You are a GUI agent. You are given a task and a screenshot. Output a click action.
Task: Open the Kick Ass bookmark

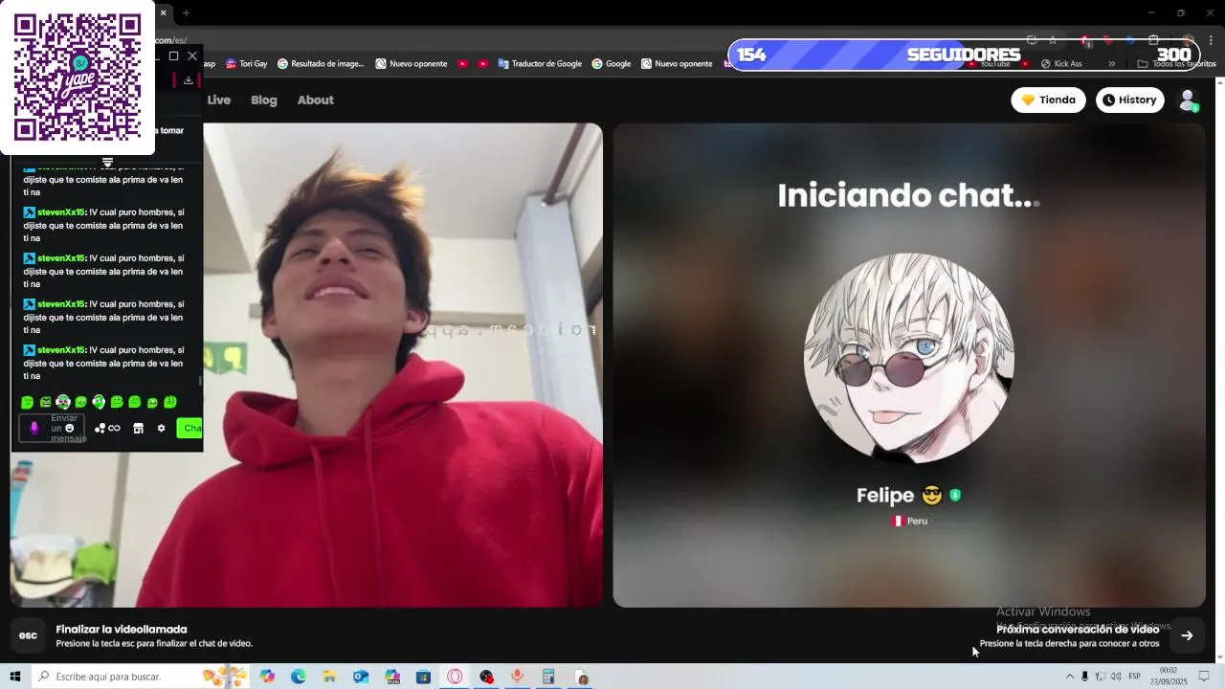1061,64
